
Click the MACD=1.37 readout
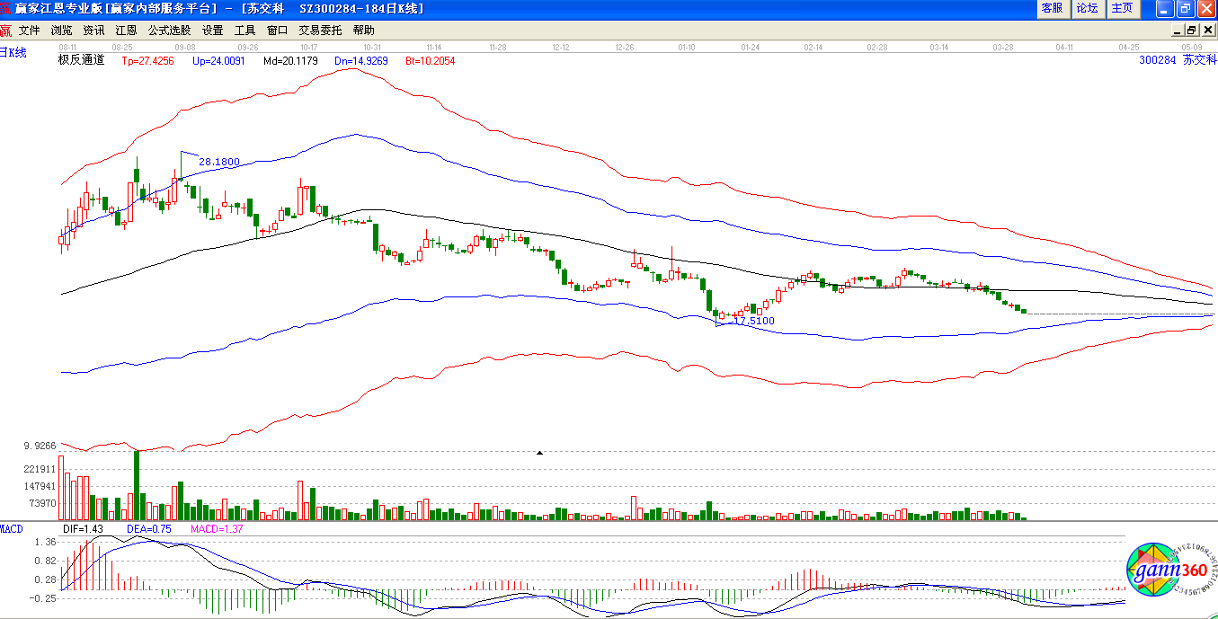point(217,529)
